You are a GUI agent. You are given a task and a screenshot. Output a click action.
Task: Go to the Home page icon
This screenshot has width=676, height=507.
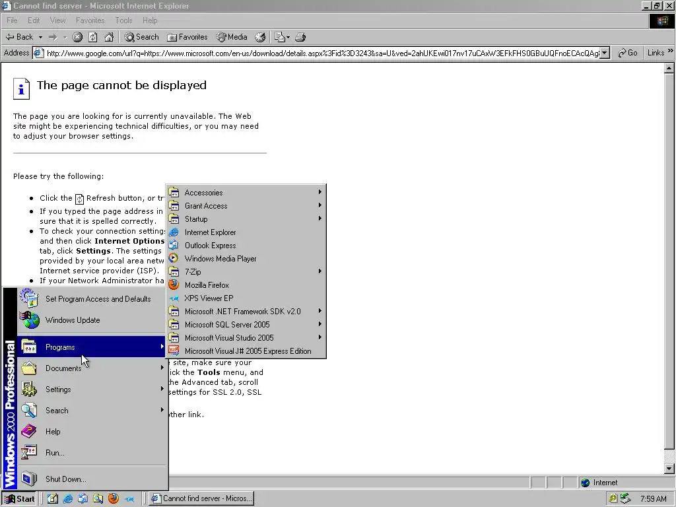point(109,37)
